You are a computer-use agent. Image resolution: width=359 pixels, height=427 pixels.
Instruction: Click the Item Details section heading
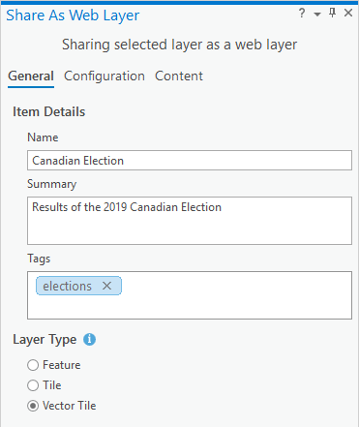[49, 112]
